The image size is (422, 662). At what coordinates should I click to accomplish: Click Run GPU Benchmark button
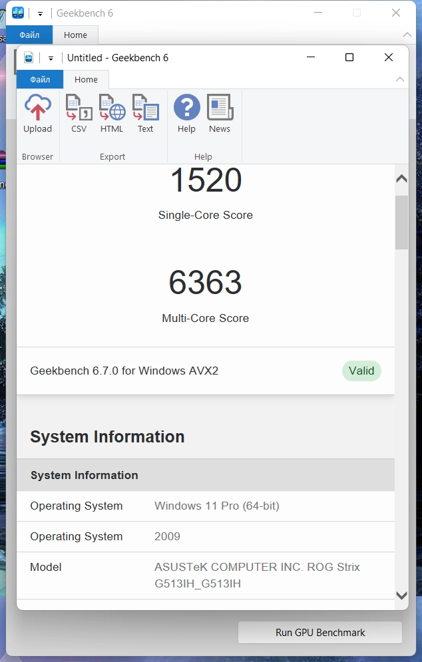click(320, 633)
